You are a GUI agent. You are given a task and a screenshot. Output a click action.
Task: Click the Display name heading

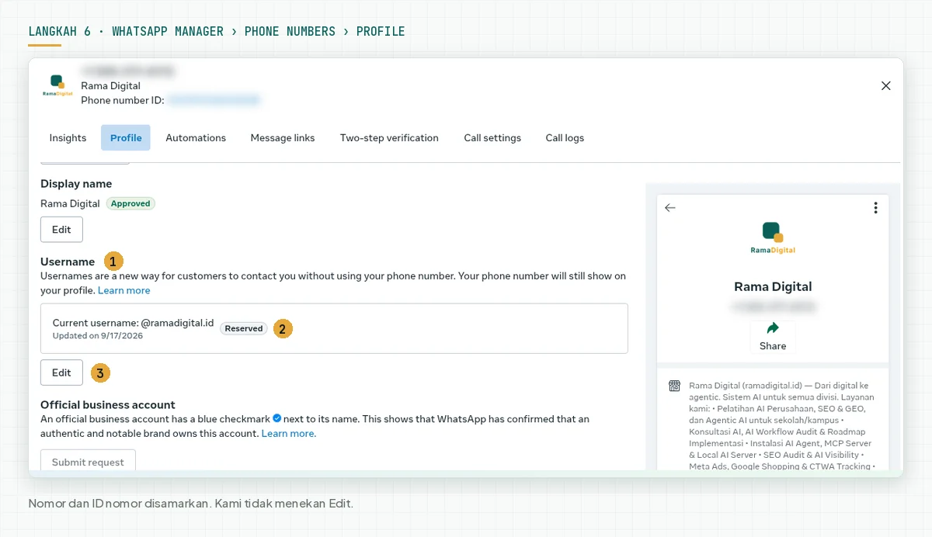point(76,184)
